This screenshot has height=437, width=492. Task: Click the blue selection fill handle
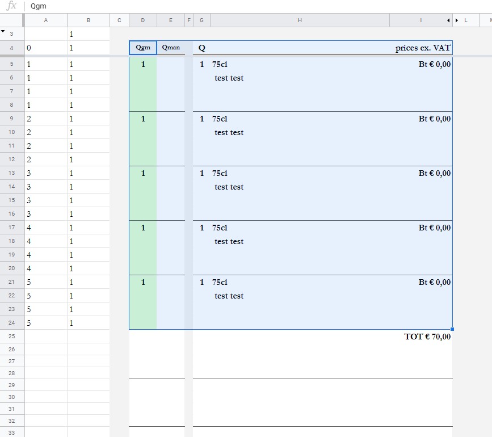(x=452, y=328)
